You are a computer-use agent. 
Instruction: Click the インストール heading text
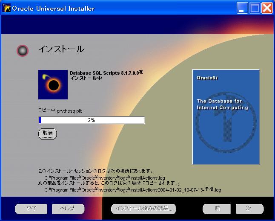(61, 49)
